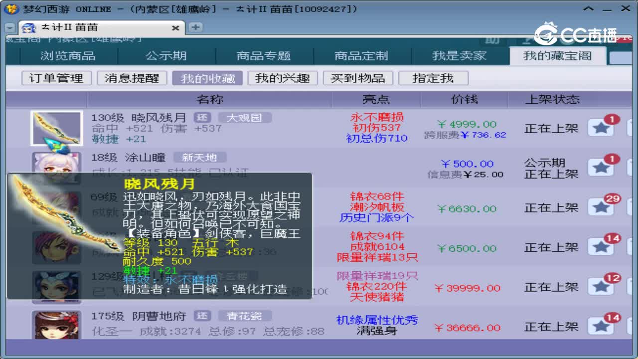Screen dimensions: 638x359
Task: Click 锦衣220件 highlight text
Action: pyautogui.click(x=377, y=286)
